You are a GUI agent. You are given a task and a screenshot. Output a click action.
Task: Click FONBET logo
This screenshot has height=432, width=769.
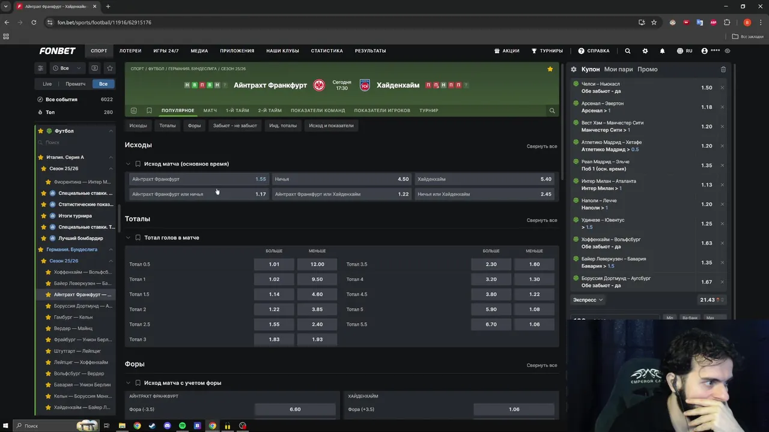[57, 51]
